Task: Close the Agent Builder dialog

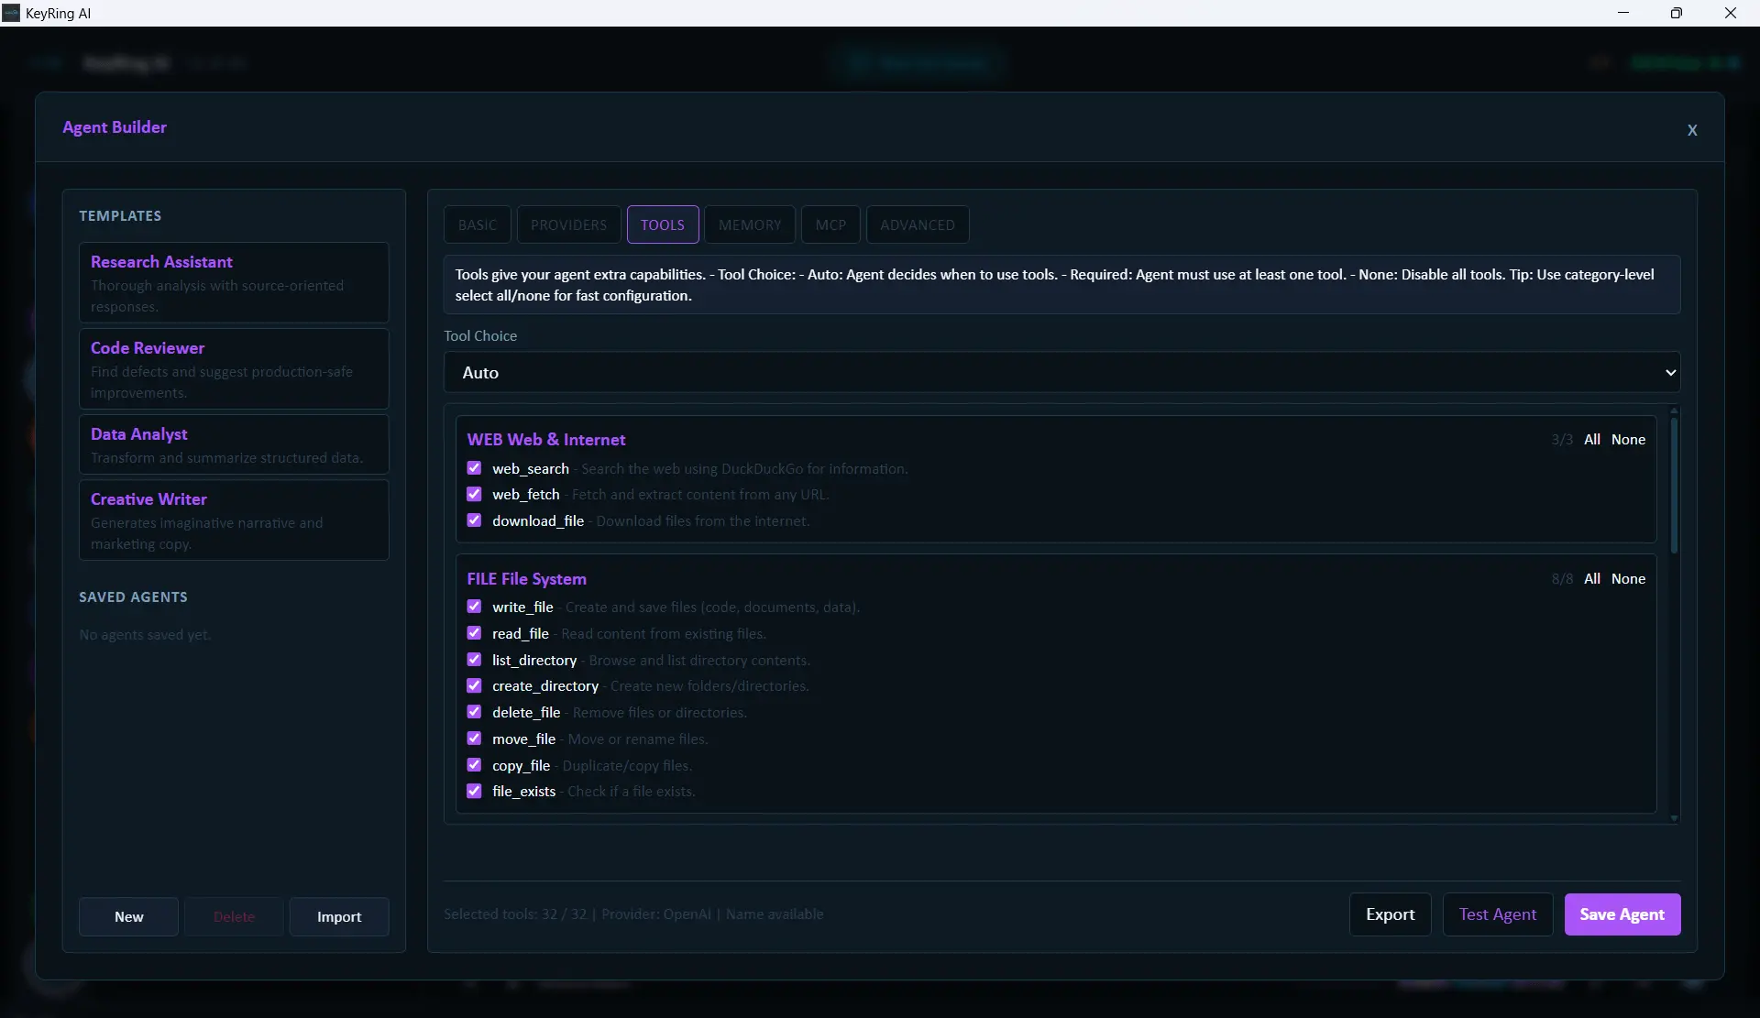Action: pos(1692,130)
